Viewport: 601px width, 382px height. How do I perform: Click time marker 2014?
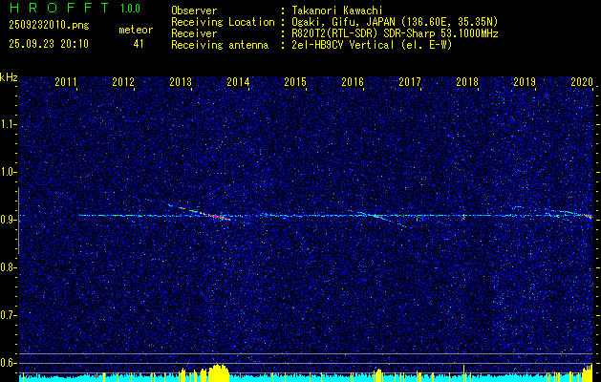tap(238, 81)
